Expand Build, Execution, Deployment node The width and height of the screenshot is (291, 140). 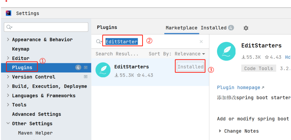point(8,86)
